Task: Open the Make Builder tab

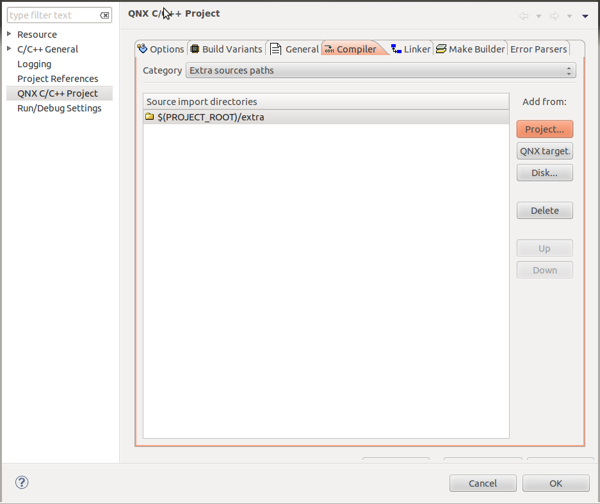Action: pyautogui.click(x=470, y=49)
